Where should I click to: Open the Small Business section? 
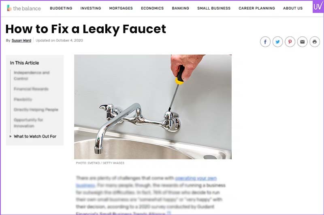[214, 8]
